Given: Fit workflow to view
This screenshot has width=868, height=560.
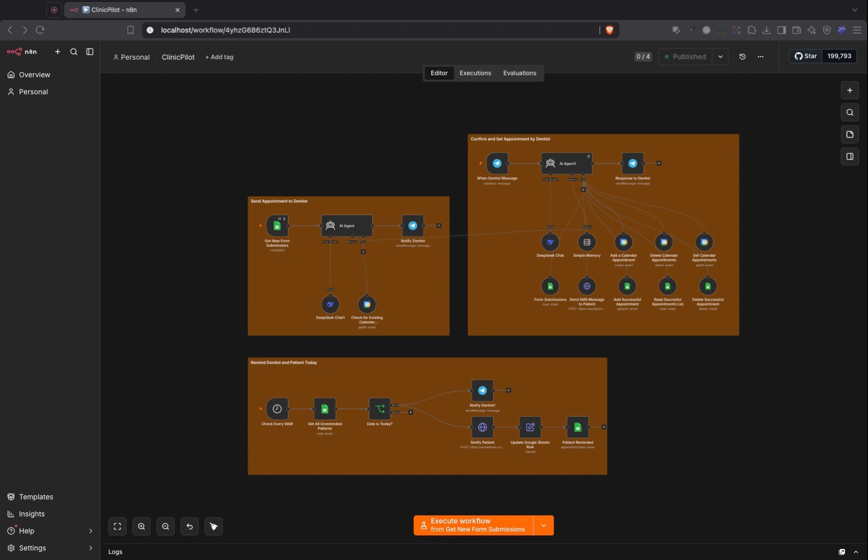Looking at the screenshot, I should [x=118, y=526].
